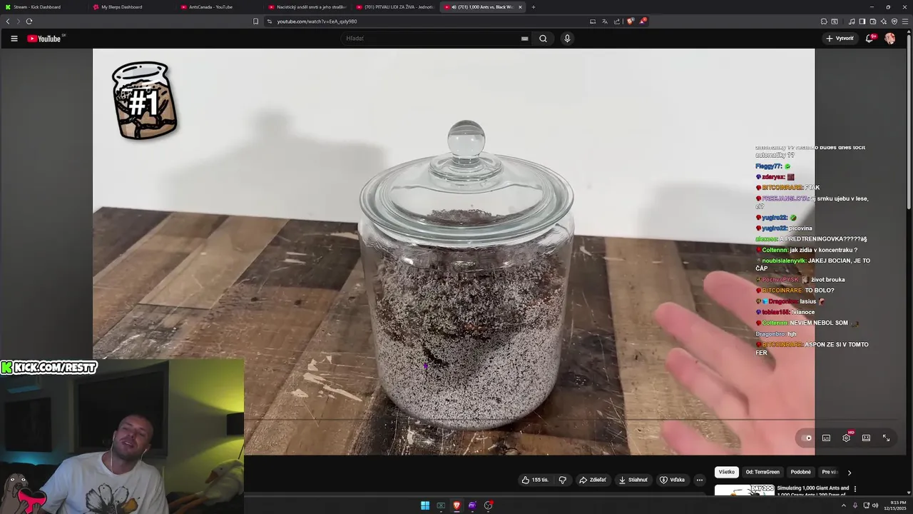Image resolution: width=913 pixels, height=514 pixels.
Task: Open the YouTube guide hamburger menu
Action: tap(14, 39)
